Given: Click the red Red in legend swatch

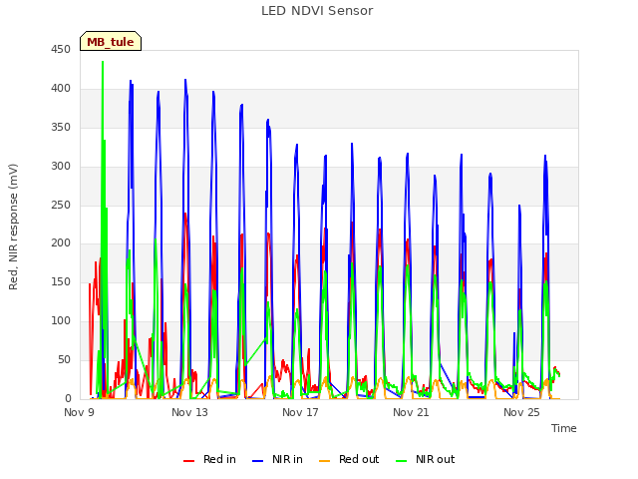Looking at the screenshot, I should click(188, 461).
